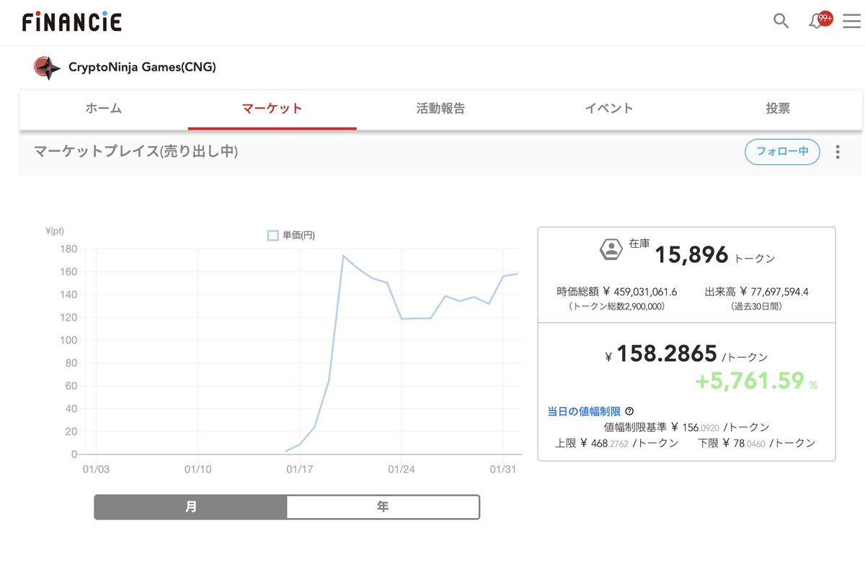Click the FiNANCiE logo
Viewport: 865px width, 562px height.
pos(72,22)
